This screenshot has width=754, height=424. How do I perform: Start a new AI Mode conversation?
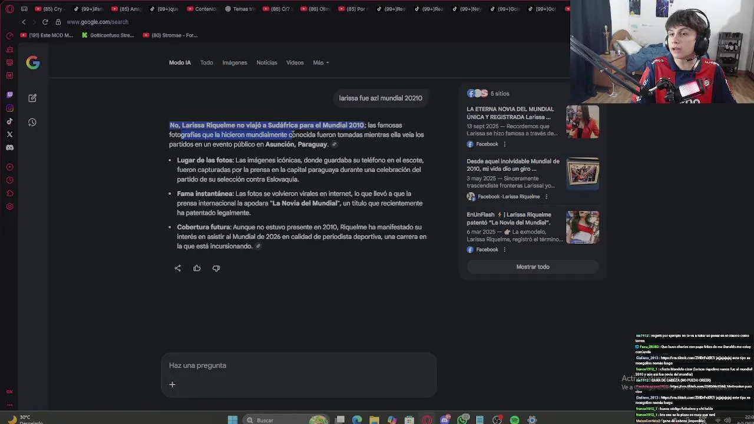point(32,98)
